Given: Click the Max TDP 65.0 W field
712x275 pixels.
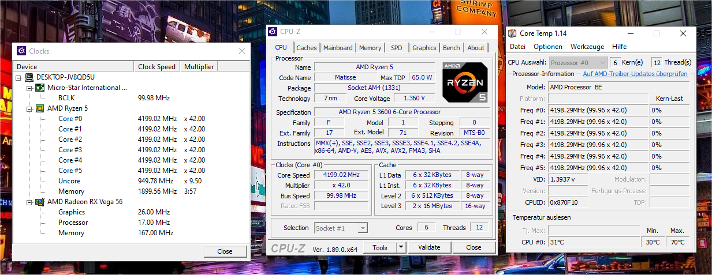Looking at the screenshot, I should pyautogui.click(x=422, y=77).
